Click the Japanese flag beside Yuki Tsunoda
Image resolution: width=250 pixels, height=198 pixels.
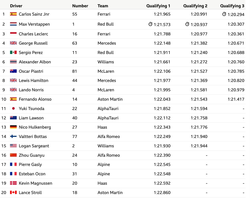[x=13, y=109]
